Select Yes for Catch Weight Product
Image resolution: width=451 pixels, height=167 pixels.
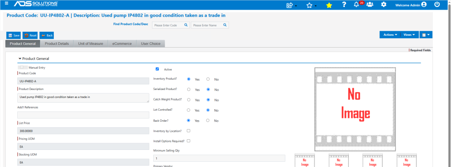pos(189,100)
